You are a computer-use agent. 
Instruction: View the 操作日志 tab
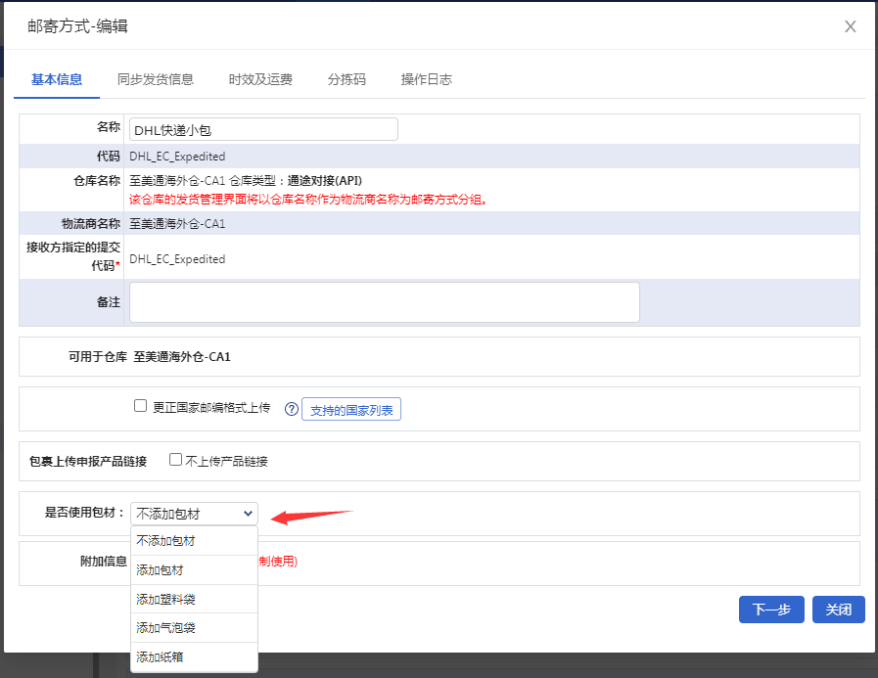[x=426, y=79]
